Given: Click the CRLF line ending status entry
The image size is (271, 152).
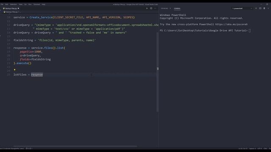Looking at the screenshot, I should point(265,148).
